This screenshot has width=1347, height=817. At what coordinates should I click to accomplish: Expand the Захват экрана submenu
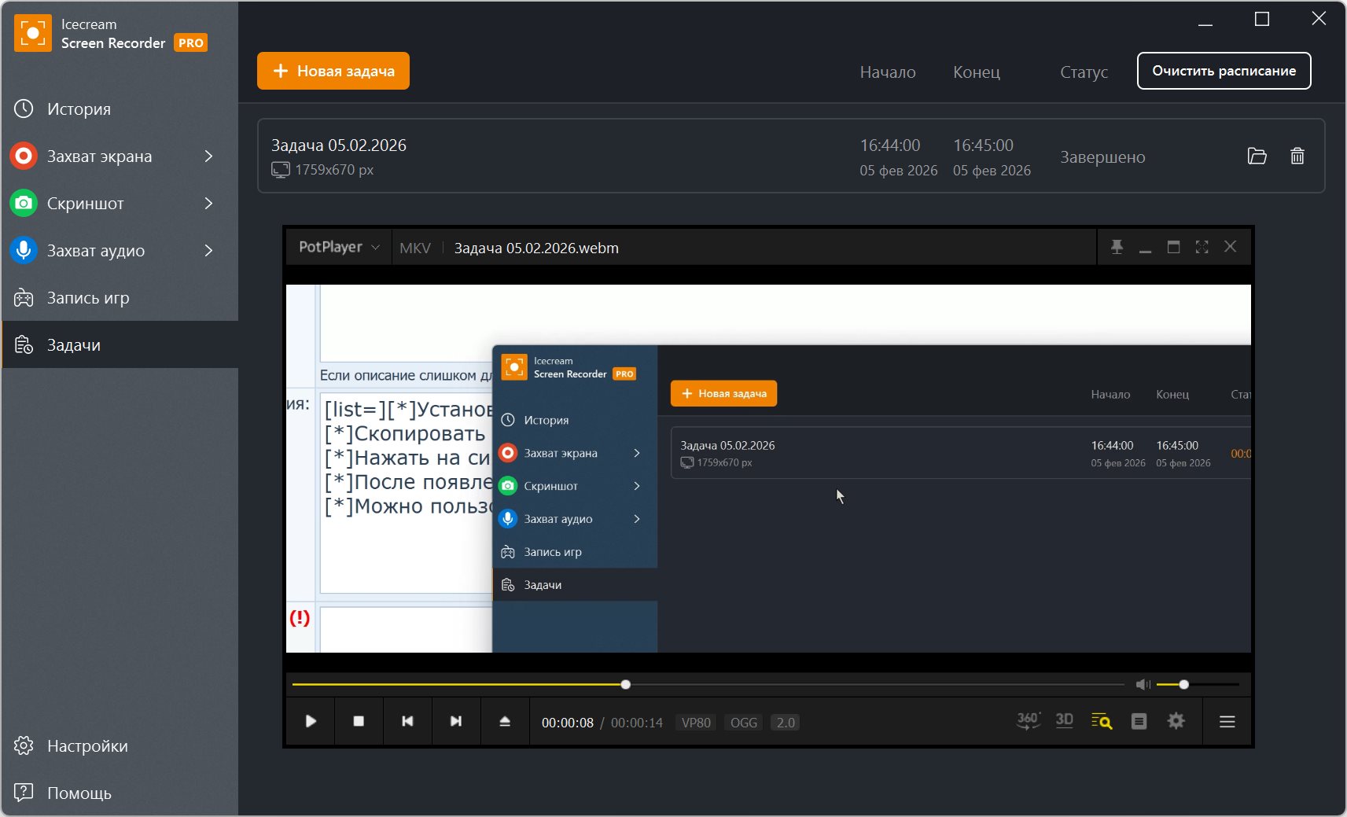click(x=208, y=156)
